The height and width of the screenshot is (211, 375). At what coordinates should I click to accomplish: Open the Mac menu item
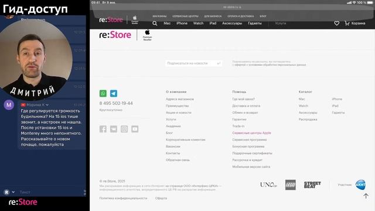pos(167,23)
